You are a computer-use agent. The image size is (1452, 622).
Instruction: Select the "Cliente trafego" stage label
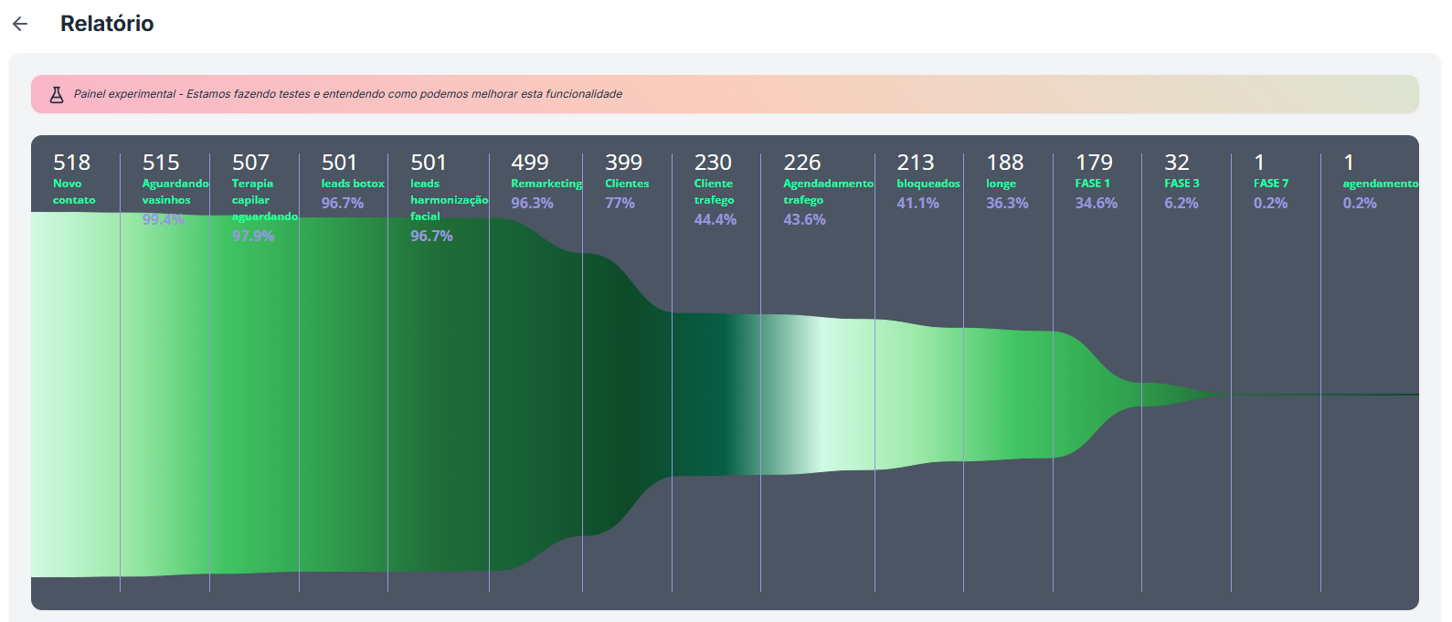(x=715, y=192)
